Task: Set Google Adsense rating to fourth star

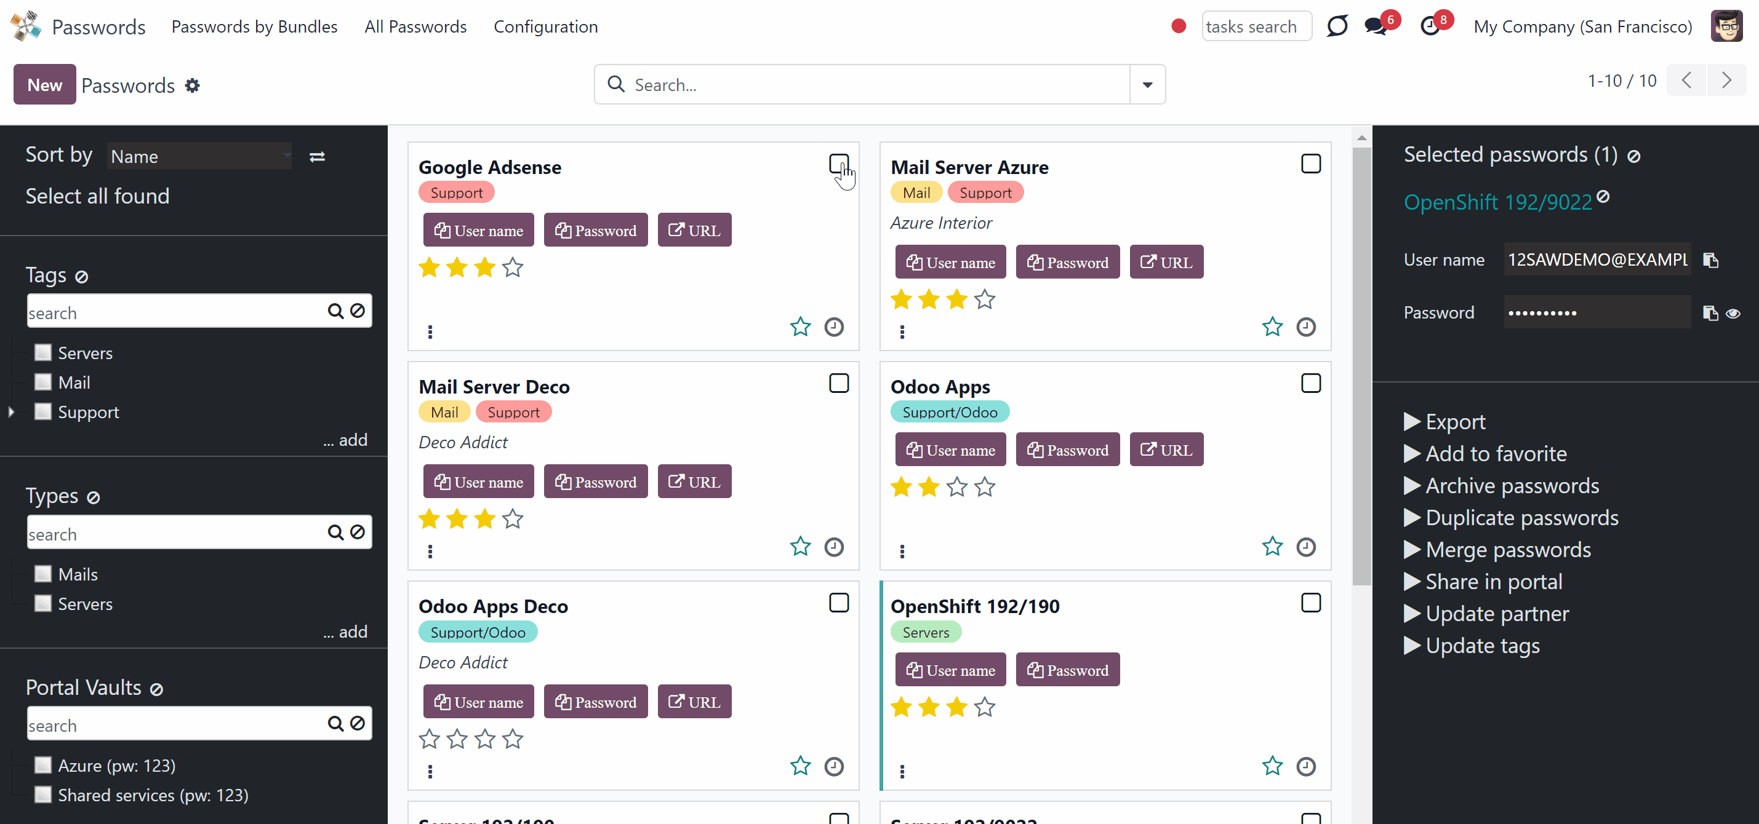Action: click(x=513, y=267)
